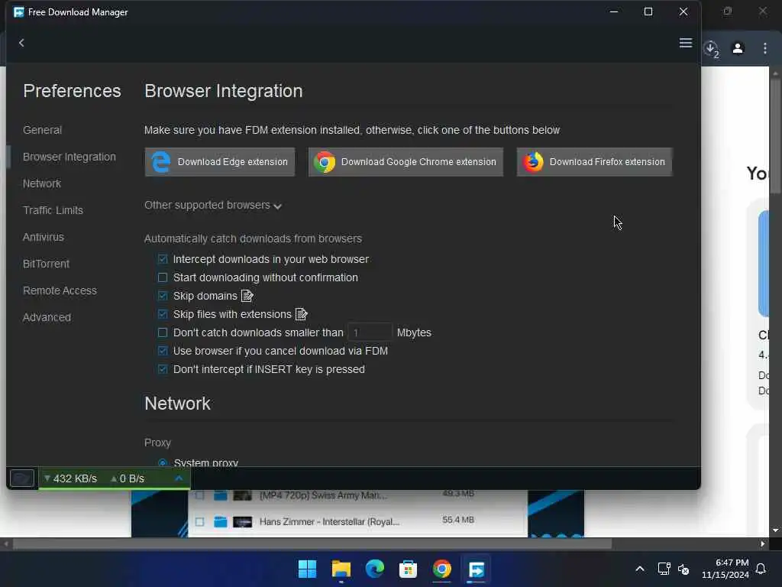
Task: Uncheck the Skip domains checkbox
Action: click(x=163, y=296)
